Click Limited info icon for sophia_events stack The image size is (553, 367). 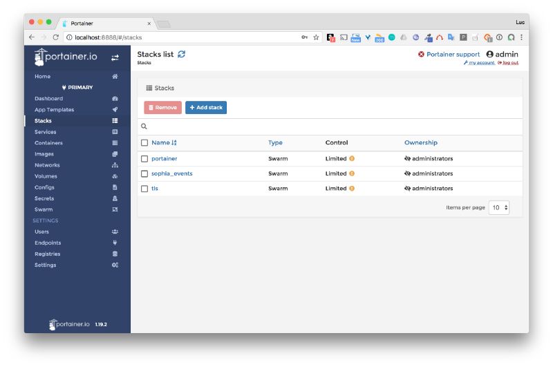[x=352, y=173]
